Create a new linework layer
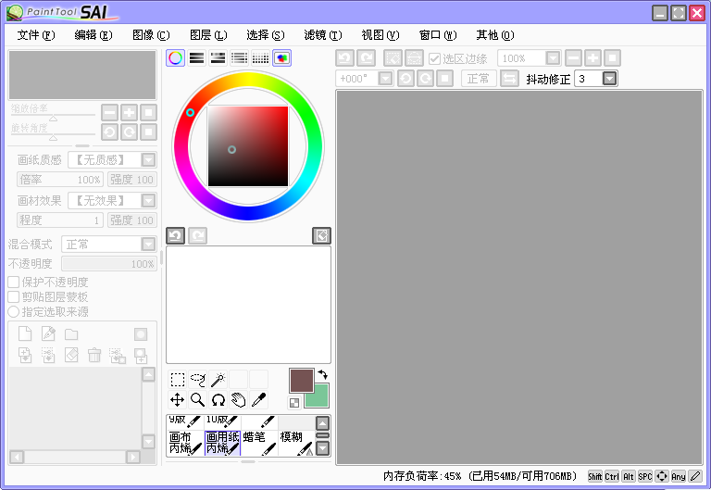Screen dimensions: 711x490 coord(48,334)
